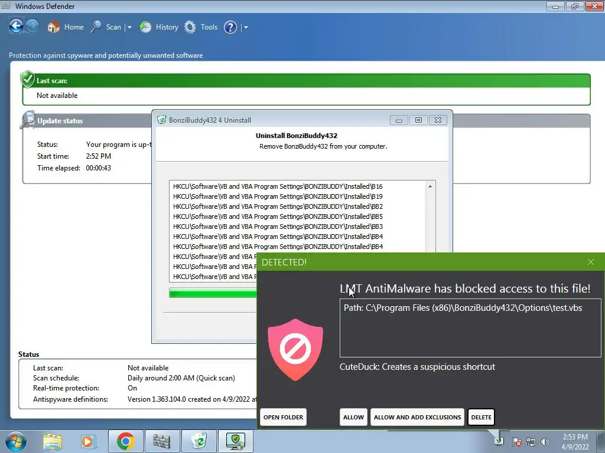Click the volume speaker tray icon
Viewport: 605px width, 453px height.
point(545,441)
